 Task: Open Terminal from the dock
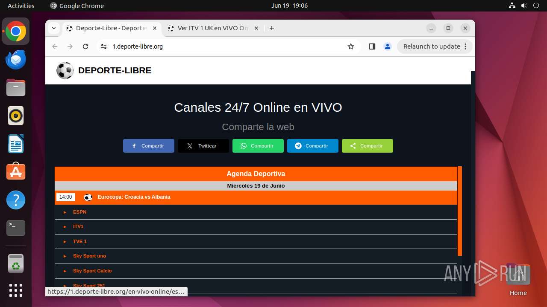pyautogui.click(x=16, y=228)
